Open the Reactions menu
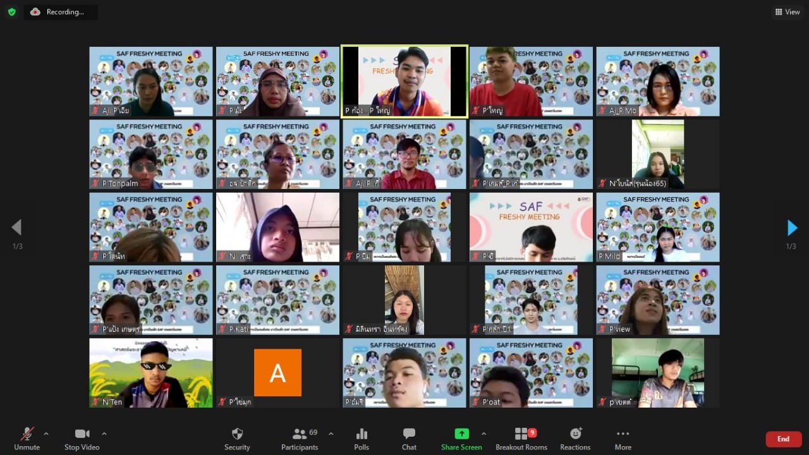The height and width of the screenshot is (455, 809). tap(575, 439)
